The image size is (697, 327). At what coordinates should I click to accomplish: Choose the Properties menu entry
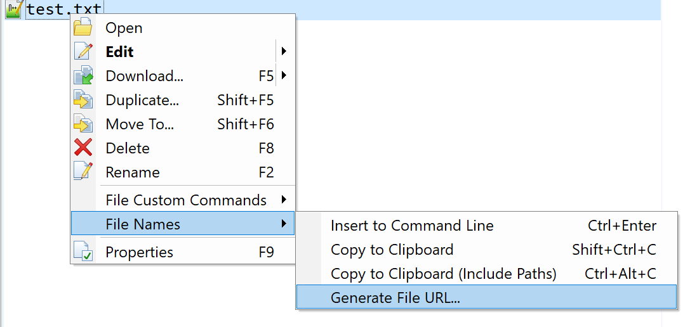tap(183, 252)
